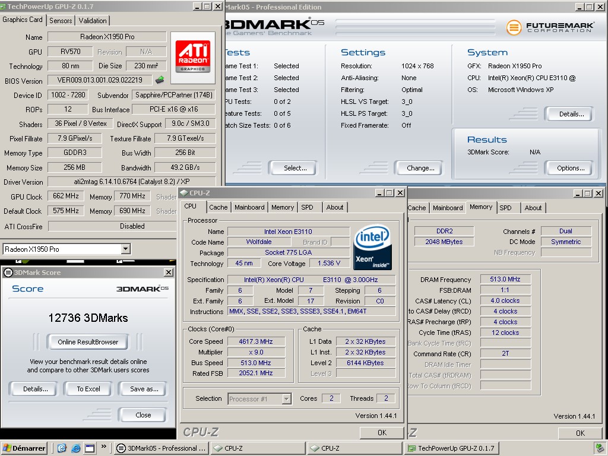The width and height of the screenshot is (608, 456).
Task: Click the system tray icon on the taskbar
Action: [x=599, y=448]
